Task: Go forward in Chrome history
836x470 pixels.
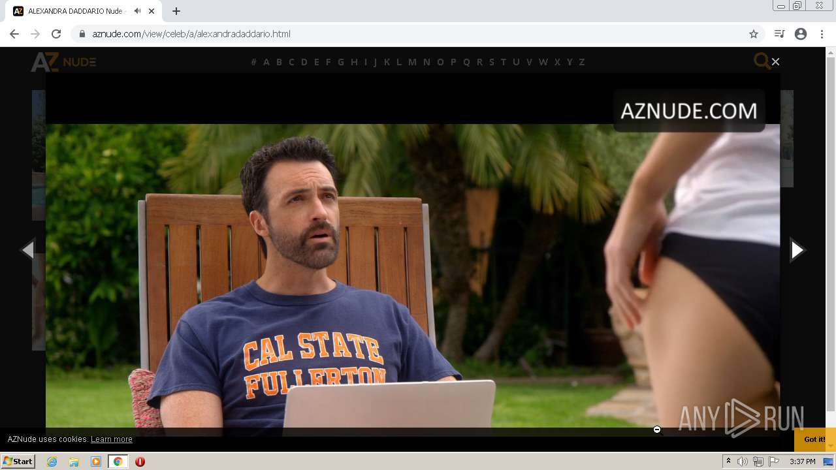Action: (35, 34)
